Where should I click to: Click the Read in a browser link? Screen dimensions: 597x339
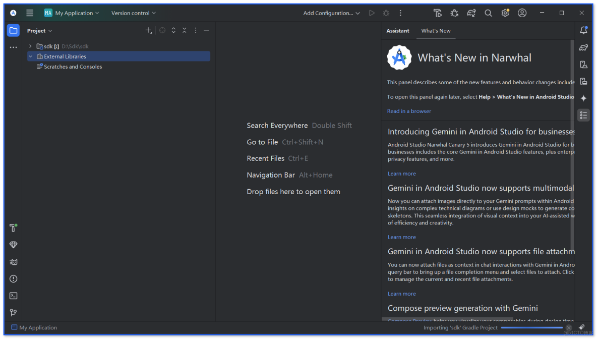click(409, 111)
